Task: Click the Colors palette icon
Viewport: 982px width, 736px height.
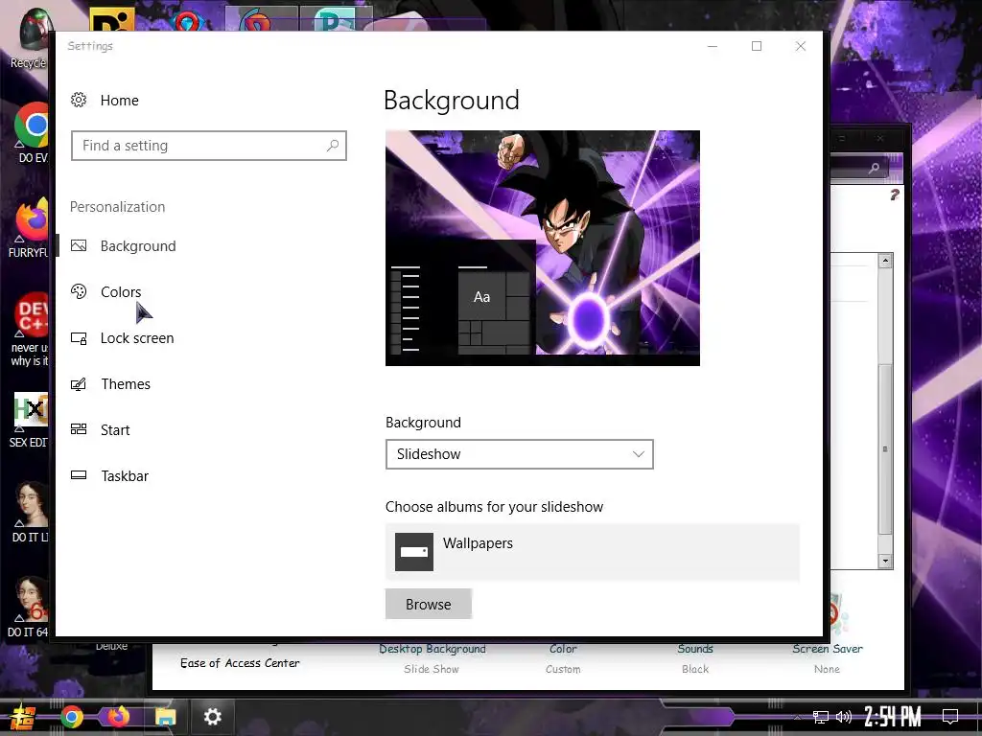Action: (79, 291)
